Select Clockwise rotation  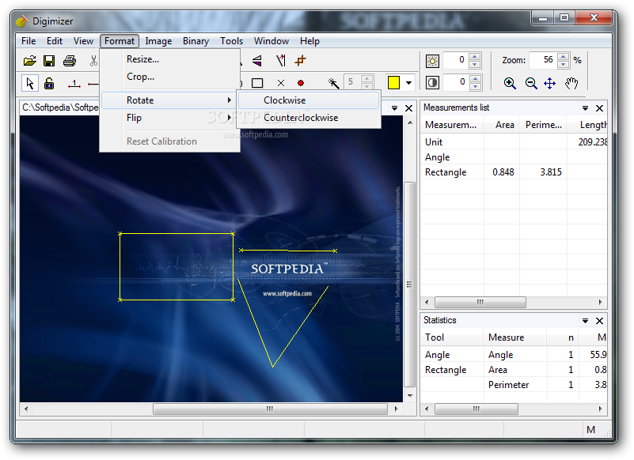pos(309,100)
